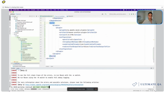Open the Build menu
The height and width of the screenshot is (92, 164).
(x=47, y=10)
